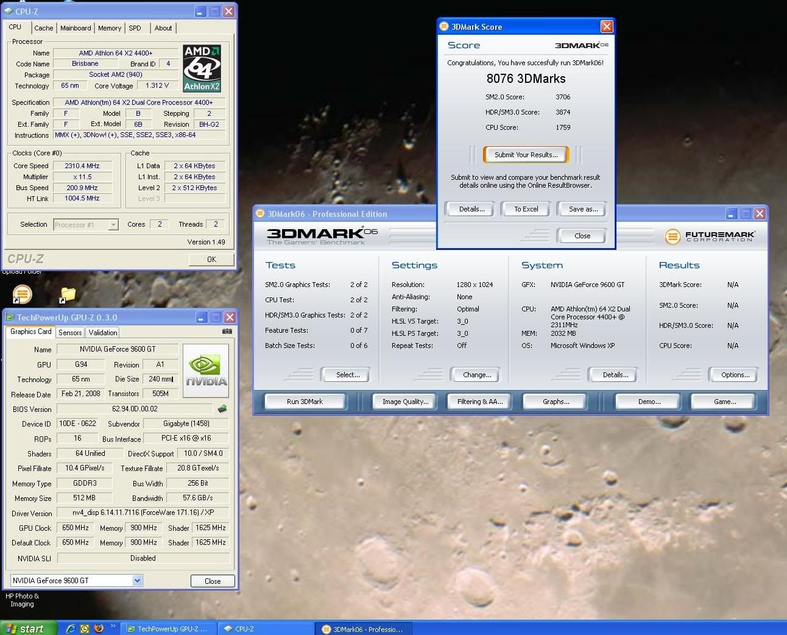
Task: Click the CPU-Z title bar icon
Action: pos(9,12)
